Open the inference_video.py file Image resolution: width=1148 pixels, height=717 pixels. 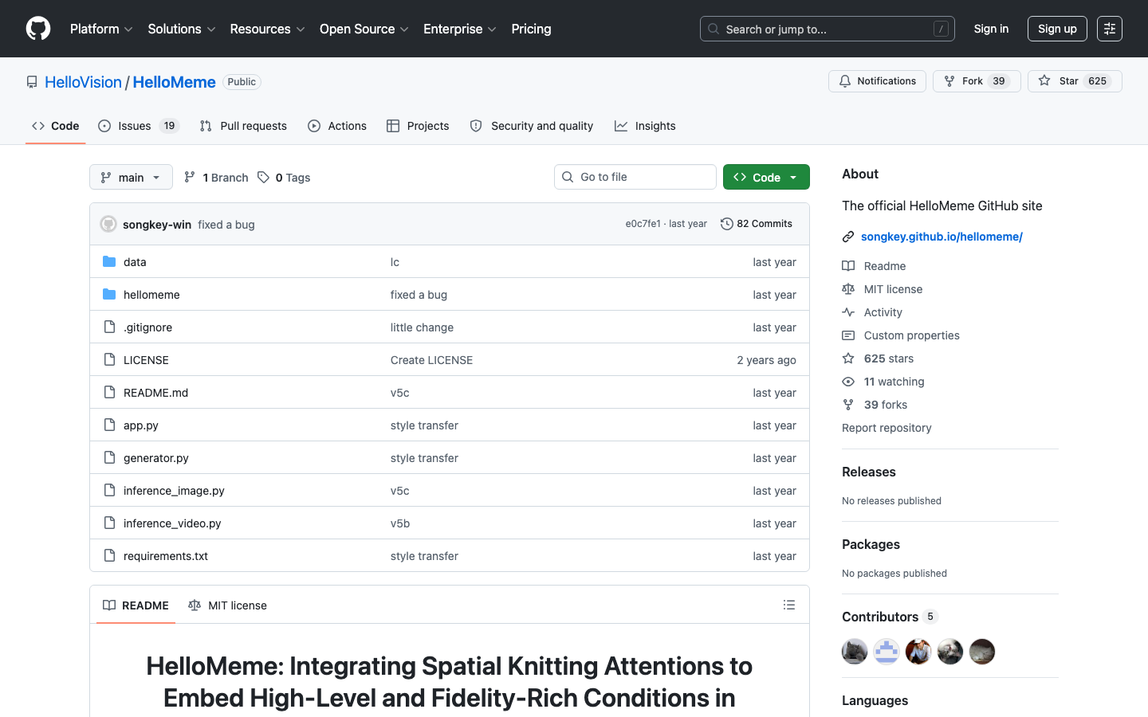172,523
